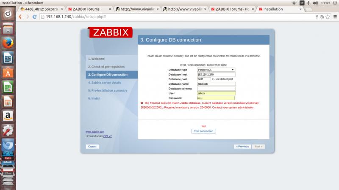Click the clock showing 13:49
339x190 pixels.
pyautogui.click(x=325, y=3)
